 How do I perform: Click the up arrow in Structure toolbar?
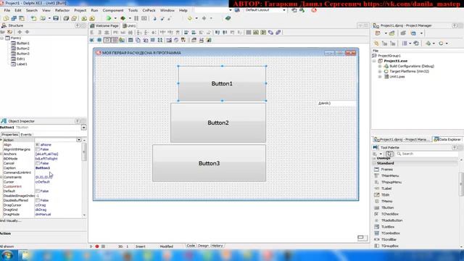click(20, 32)
